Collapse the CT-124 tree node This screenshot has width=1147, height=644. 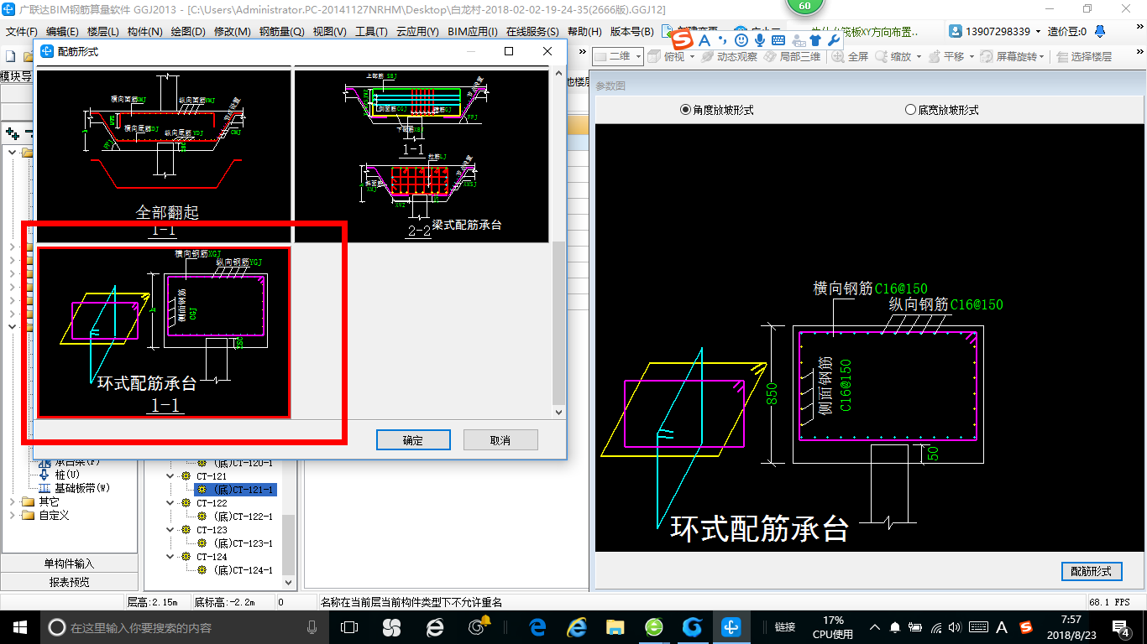[x=171, y=557]
